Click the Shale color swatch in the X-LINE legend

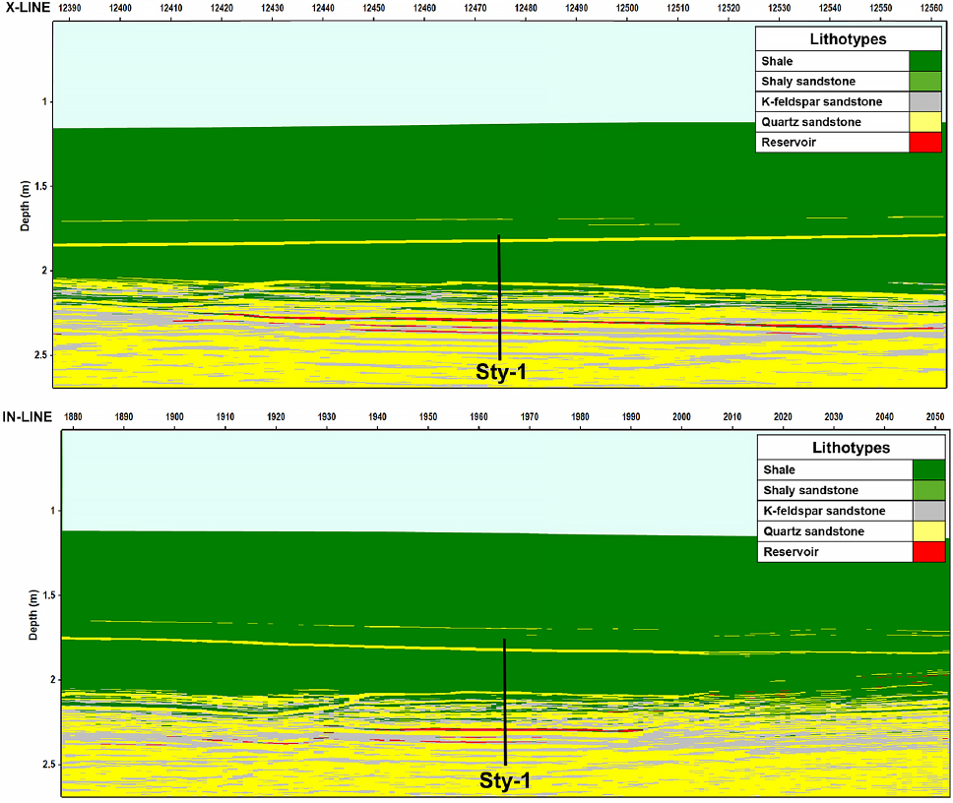click(924, 62)
